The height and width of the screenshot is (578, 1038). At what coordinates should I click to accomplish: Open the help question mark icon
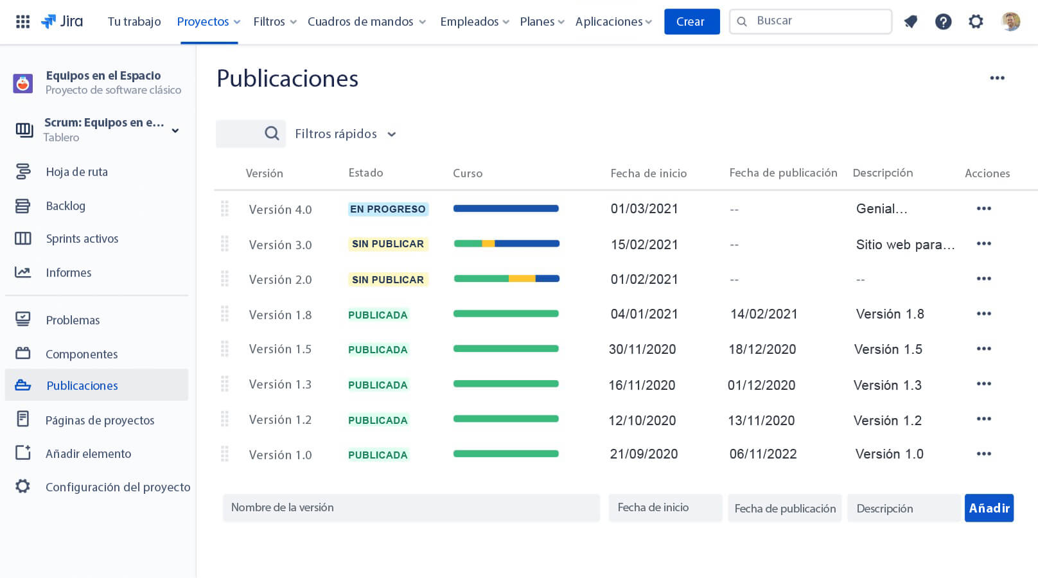coord(943,22)
